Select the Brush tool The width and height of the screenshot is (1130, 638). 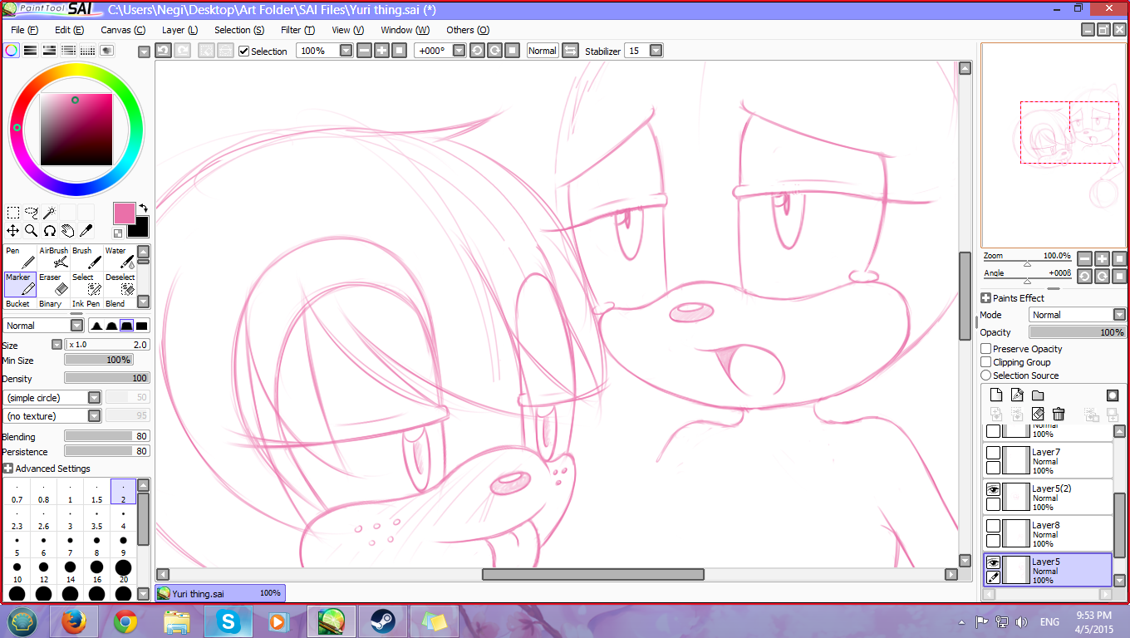tap(86, 258)
